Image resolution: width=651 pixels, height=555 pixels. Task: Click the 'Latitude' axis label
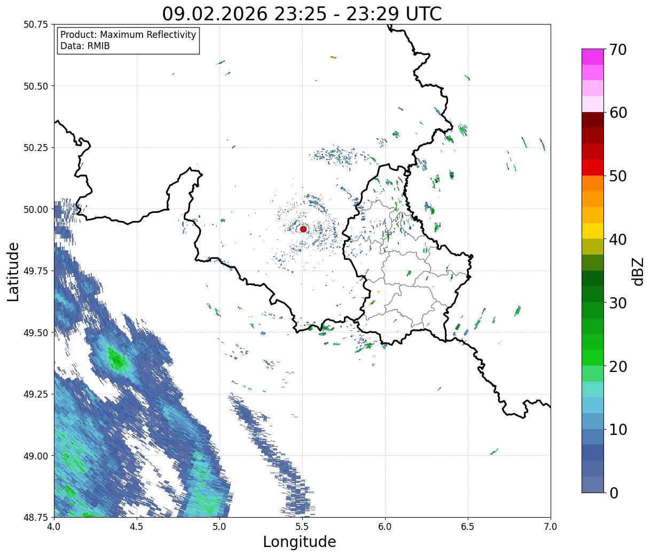(13, 271)
